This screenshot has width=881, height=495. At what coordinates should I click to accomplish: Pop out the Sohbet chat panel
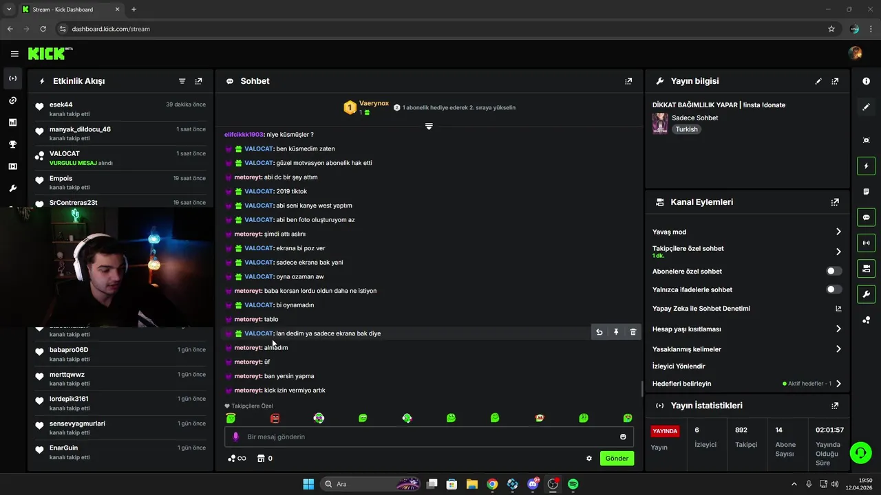[628, 81]
